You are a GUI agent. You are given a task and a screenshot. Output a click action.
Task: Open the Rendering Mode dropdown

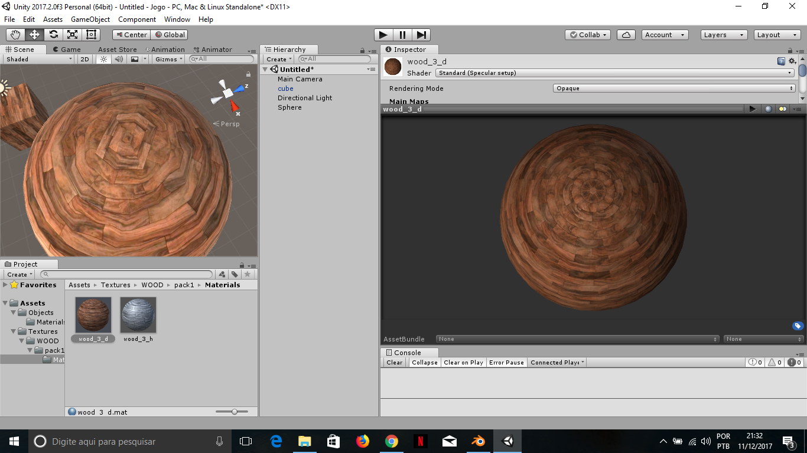point(675,88)
